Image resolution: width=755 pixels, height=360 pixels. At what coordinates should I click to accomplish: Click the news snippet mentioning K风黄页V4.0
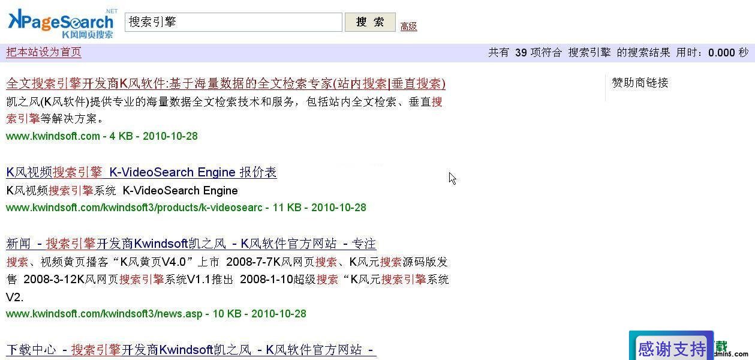[x=227, y=279]
